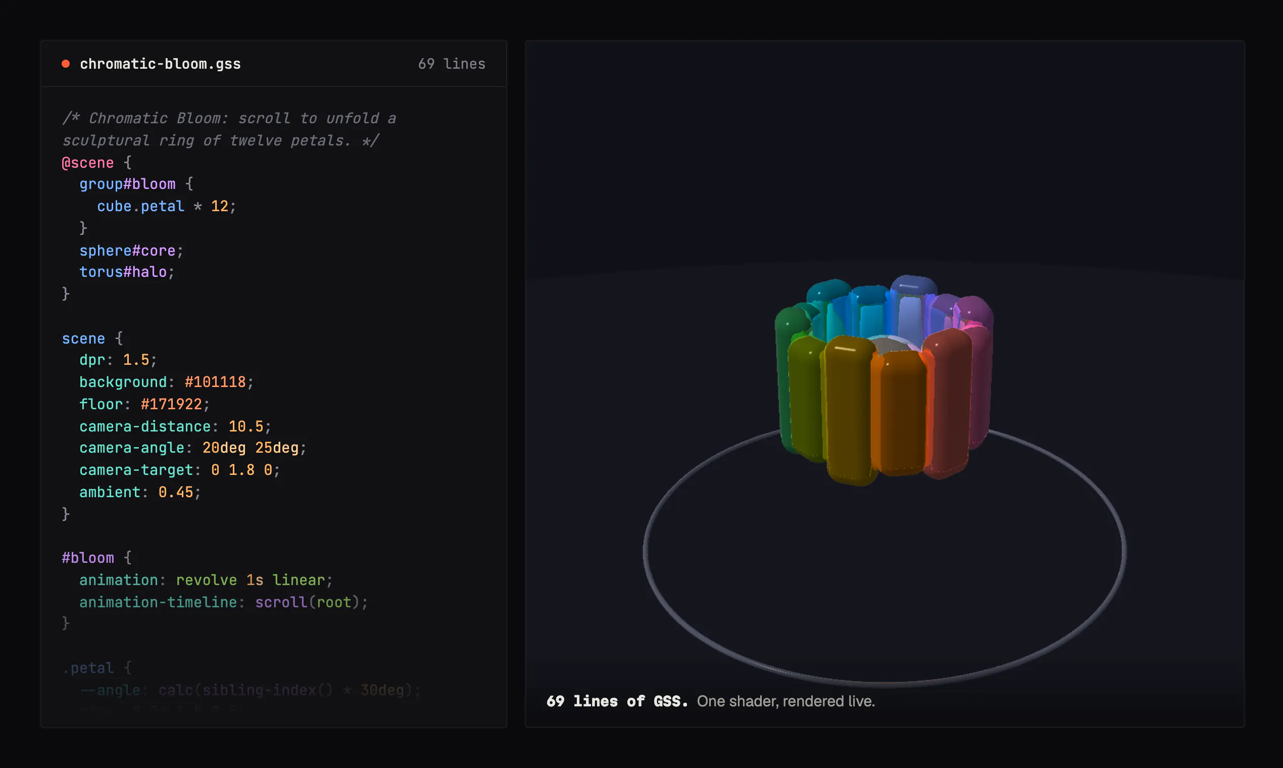Click the animation-timeline scroll(root) line
The width and height of the screenshot is (1283, 768).
coord(223,602)
